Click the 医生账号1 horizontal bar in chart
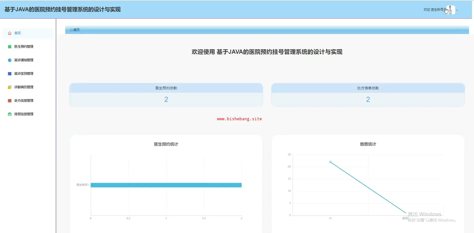Screen dimensions: 474x233 [x=166, y=185]
